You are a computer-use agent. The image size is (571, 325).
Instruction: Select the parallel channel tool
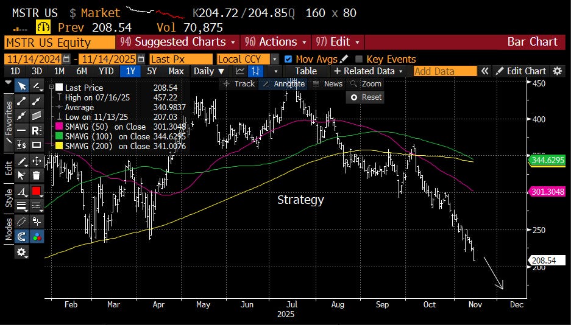[37, 116]
